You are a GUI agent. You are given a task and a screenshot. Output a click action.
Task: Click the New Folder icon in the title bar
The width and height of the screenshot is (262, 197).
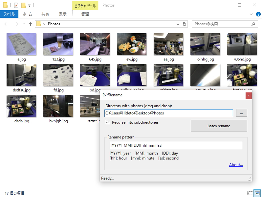[23, 5]
